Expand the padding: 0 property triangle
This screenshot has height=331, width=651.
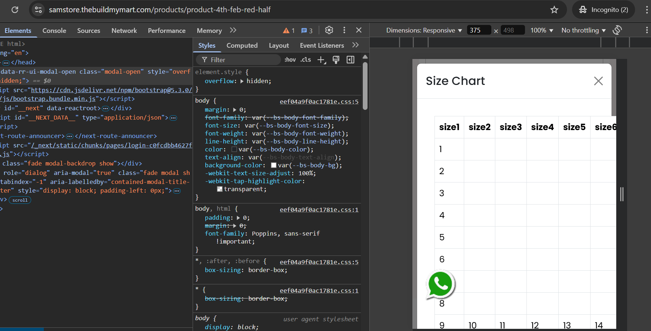(238, 218)
